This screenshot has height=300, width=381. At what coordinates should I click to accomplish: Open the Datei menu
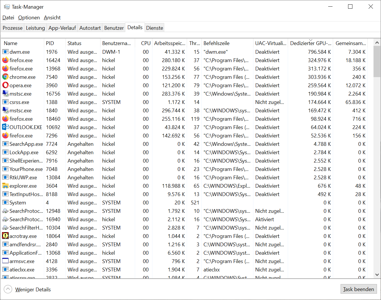click(x=8, y=18)
